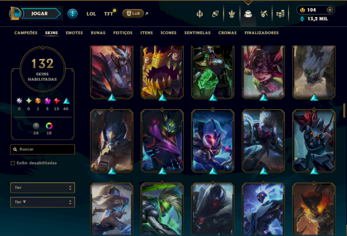Viewport: 347px width, 236px height.
Task: Open the crest laurel icon in top bar
Action: tap(232, 14)
